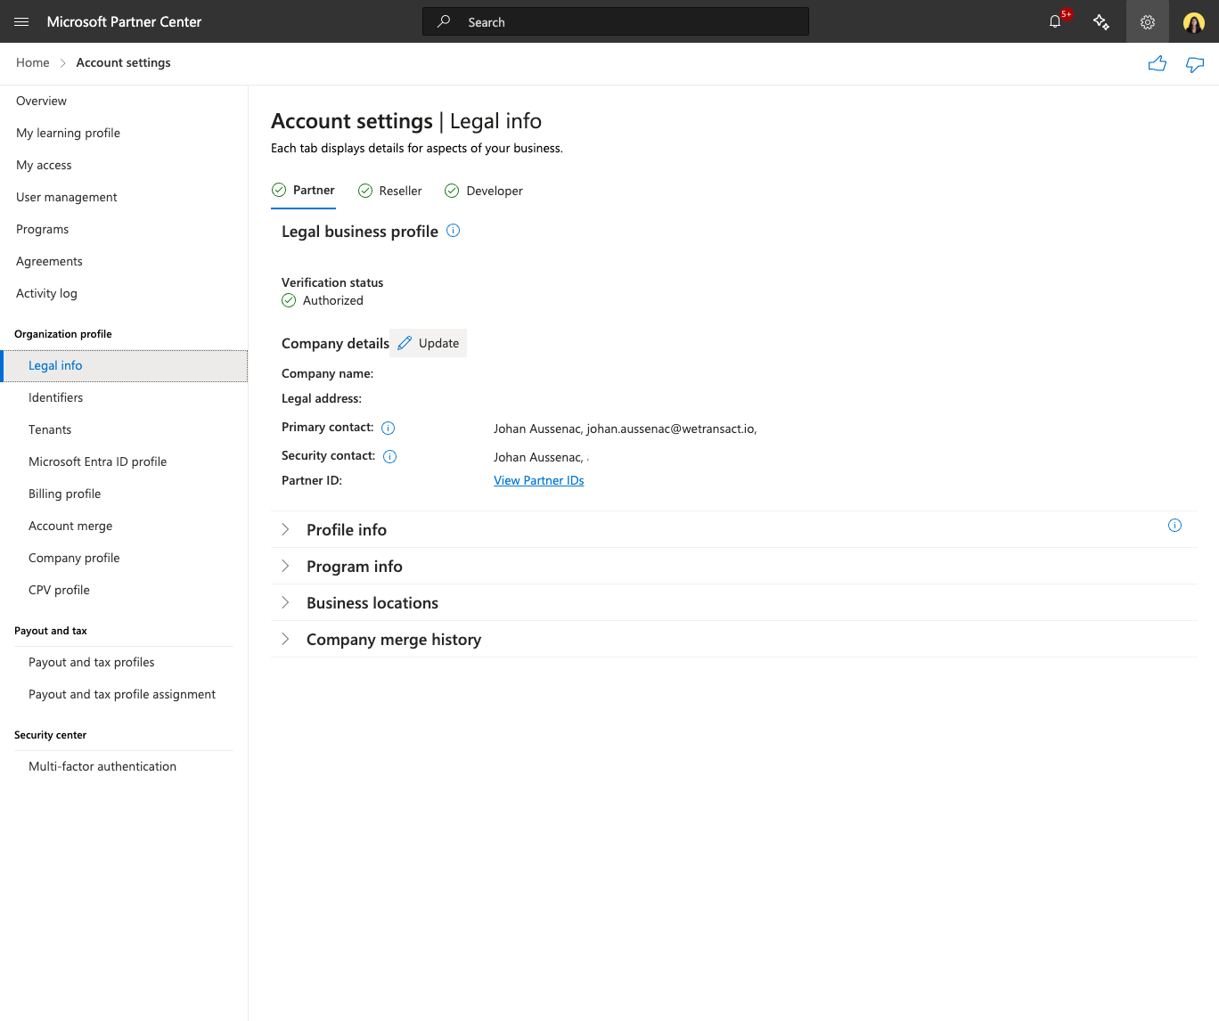Give thumbs up feedback
Viewport: 1219px width, 1021px height.
tap(1158, 63)
